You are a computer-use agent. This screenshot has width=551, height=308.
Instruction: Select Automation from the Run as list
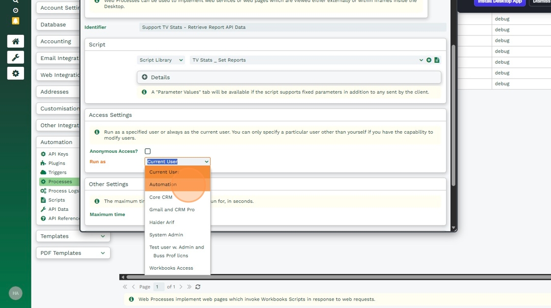pyautogui.click(x=163, y=185)
